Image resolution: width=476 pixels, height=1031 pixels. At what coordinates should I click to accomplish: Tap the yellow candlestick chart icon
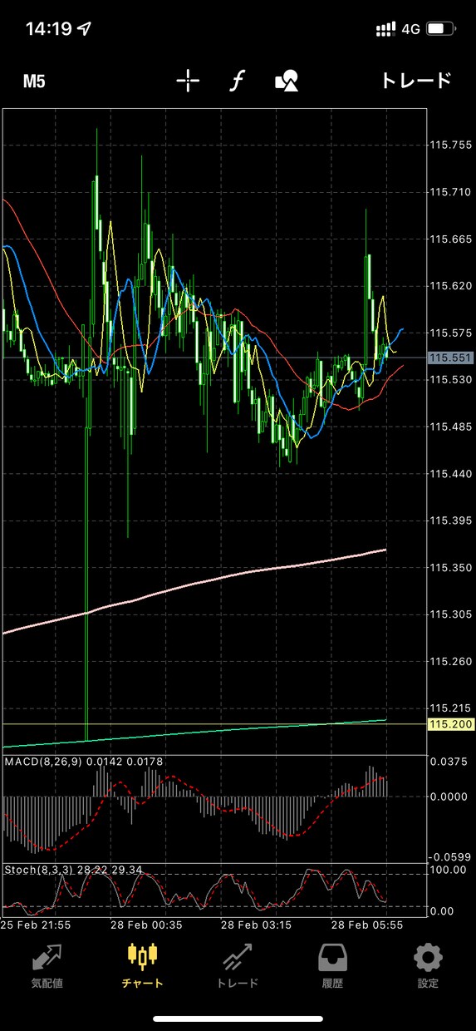[x=143, y=957]
